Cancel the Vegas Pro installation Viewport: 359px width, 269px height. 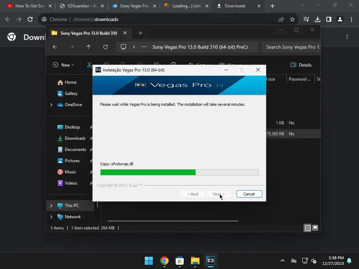tap(249, 194)
